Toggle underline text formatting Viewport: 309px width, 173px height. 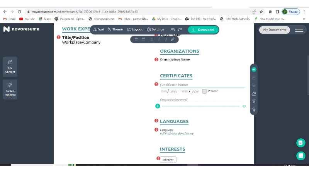pyautogui.click(x=166, y=39)
